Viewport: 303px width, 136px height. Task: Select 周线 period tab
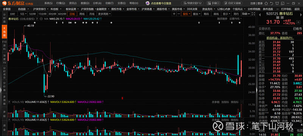pos(82,14)
